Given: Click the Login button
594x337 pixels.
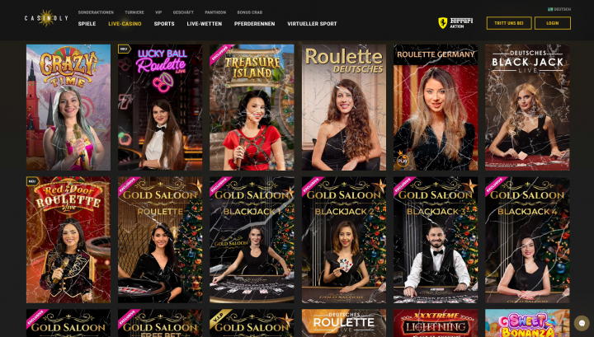Looking at the screenshot, I should coord(552,23).
